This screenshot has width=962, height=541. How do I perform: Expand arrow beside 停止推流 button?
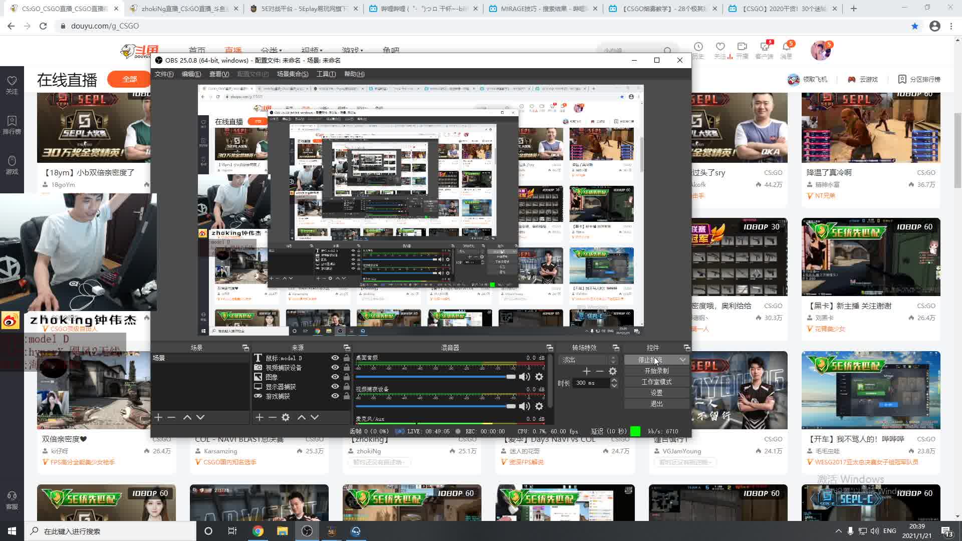click(x=682, y=360)
